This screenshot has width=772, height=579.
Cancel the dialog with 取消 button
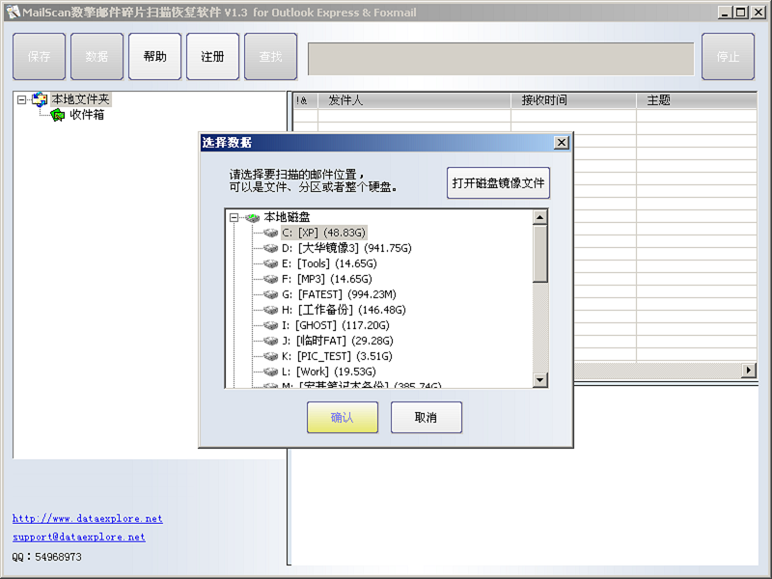(x=426, y=418)
